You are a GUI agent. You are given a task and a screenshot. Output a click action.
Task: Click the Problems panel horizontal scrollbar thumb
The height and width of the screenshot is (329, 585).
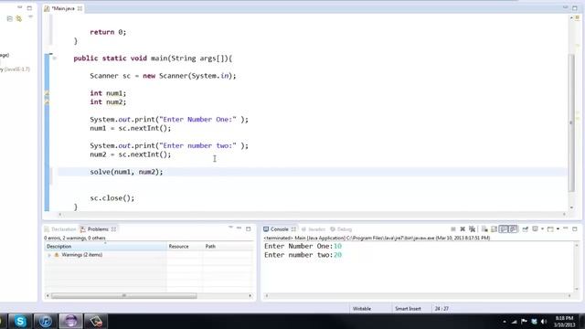click(124, 296)
